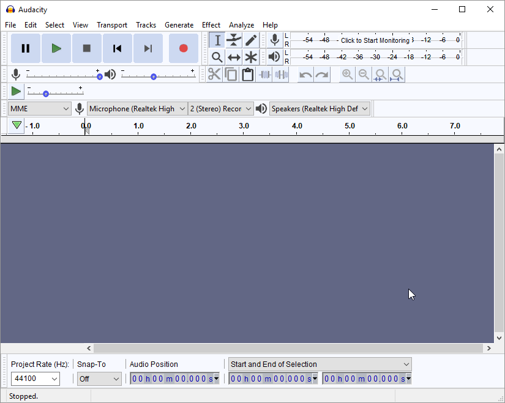Adjust the playback volume slider knob
This screenshot has width=505, height=403.
click(x=154, y=76)
